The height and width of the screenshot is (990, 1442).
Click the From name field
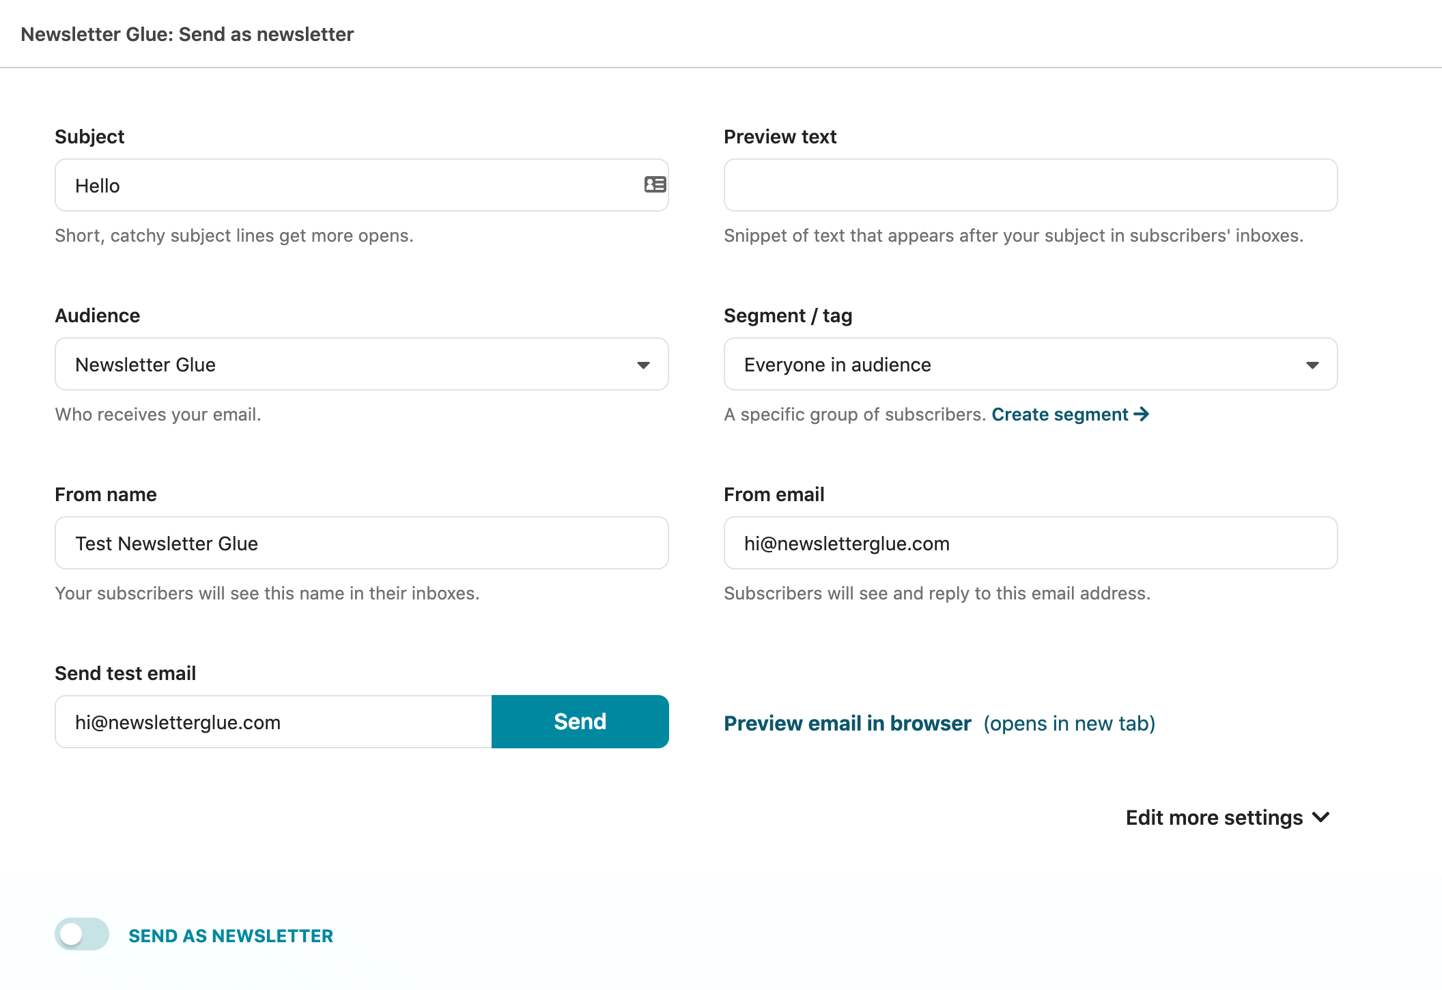(362, 543)
